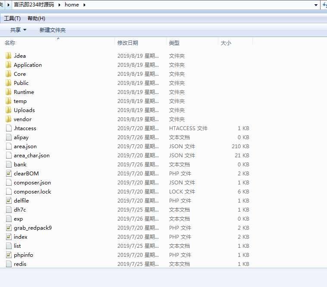Screen dimensions: 327x287
Task: Click the alipay text document icon
Action: pos(9,137)
